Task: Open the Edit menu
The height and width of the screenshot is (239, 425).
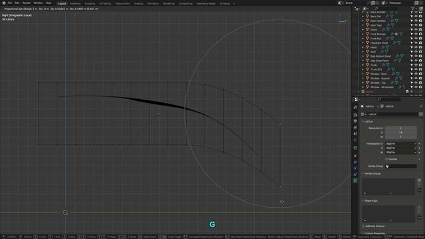Action: point(17,3)
